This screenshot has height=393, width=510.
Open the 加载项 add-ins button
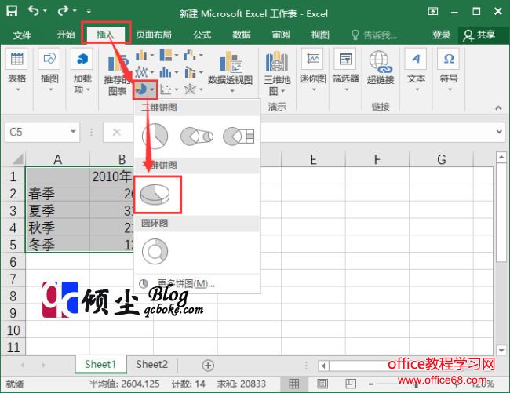coord(82,71)
